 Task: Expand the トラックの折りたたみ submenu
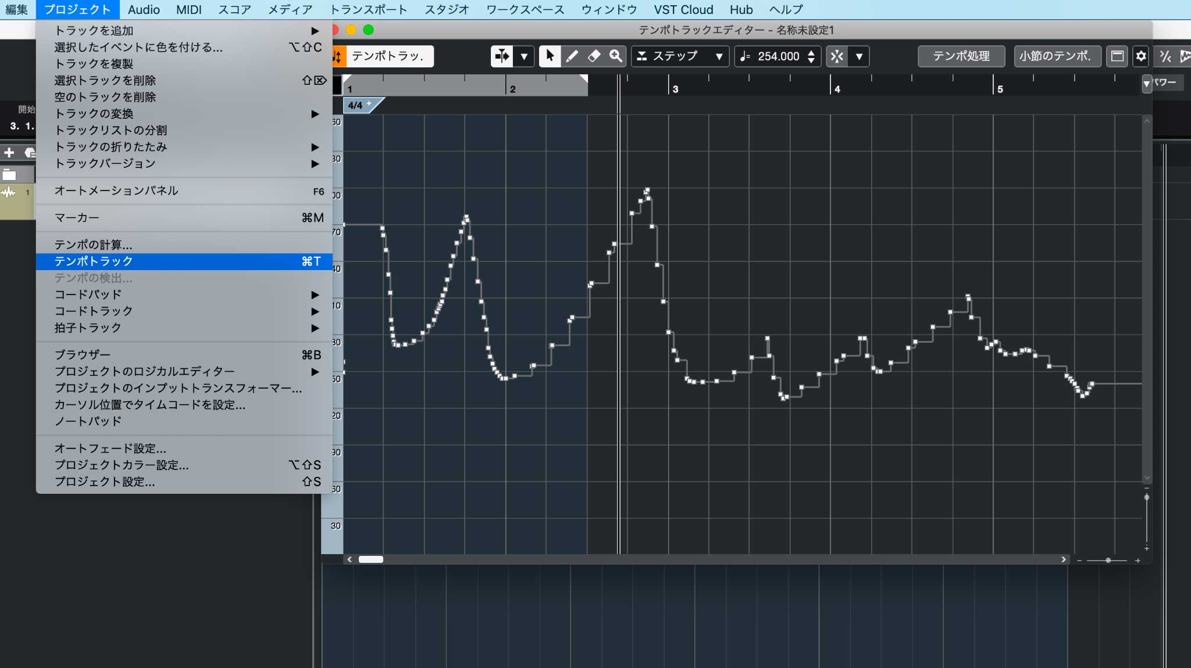[184, 147]
